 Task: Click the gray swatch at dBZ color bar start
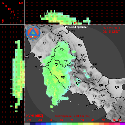pyautogui.click(x=28, y=124)
